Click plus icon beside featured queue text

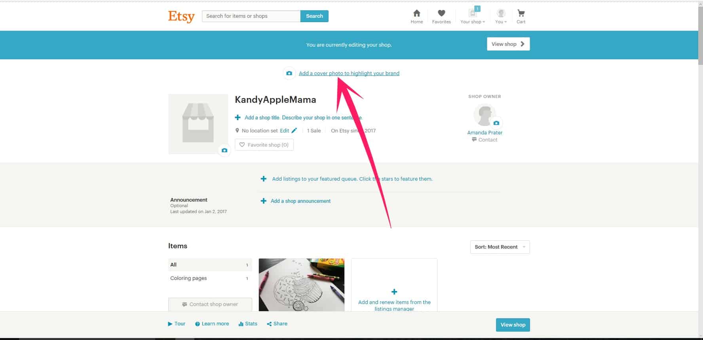[x=264, y=179]
